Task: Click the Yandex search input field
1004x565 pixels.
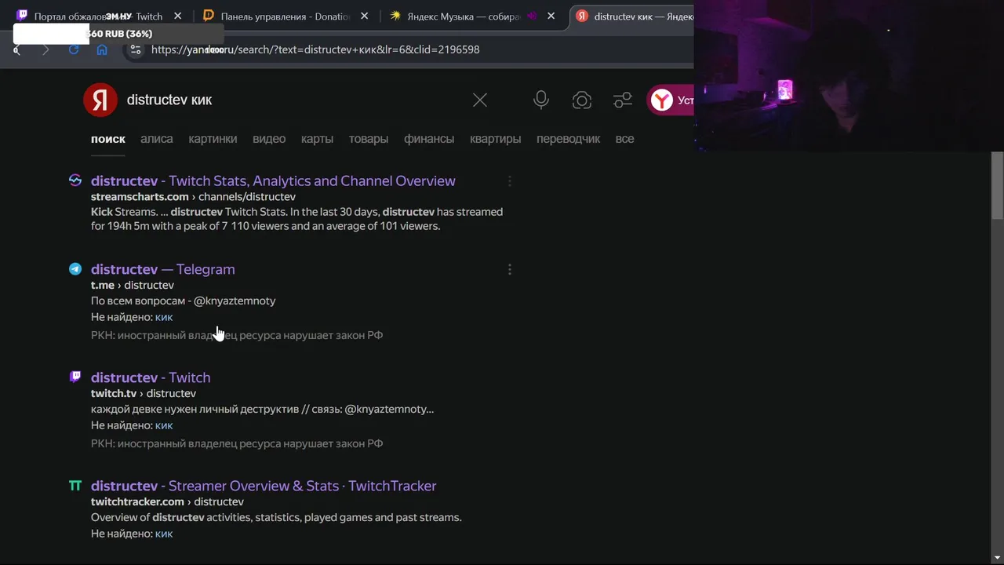Action: click(294, 100)
